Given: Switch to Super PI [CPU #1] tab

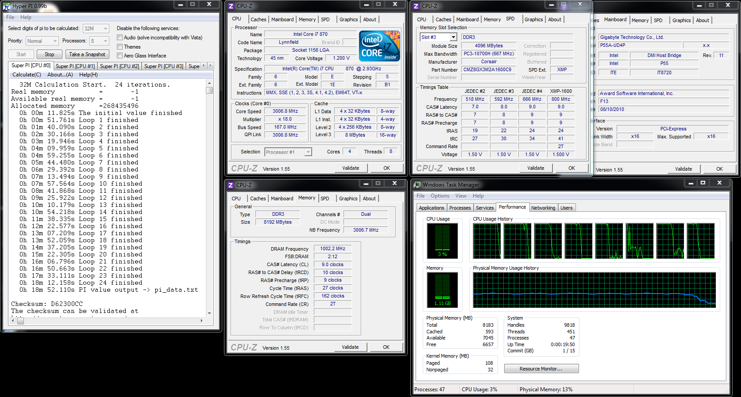Looking at the screenshot, I should (x=75, y=66).
